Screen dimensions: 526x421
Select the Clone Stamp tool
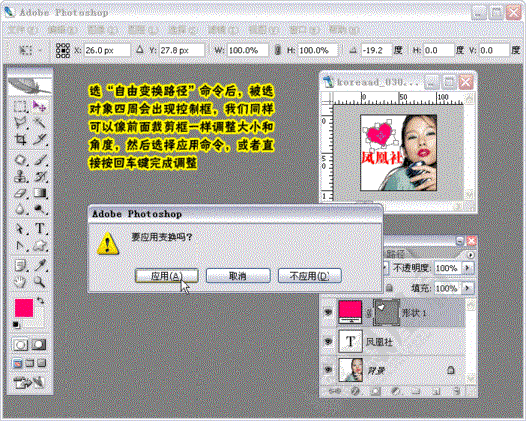[20, 176]
